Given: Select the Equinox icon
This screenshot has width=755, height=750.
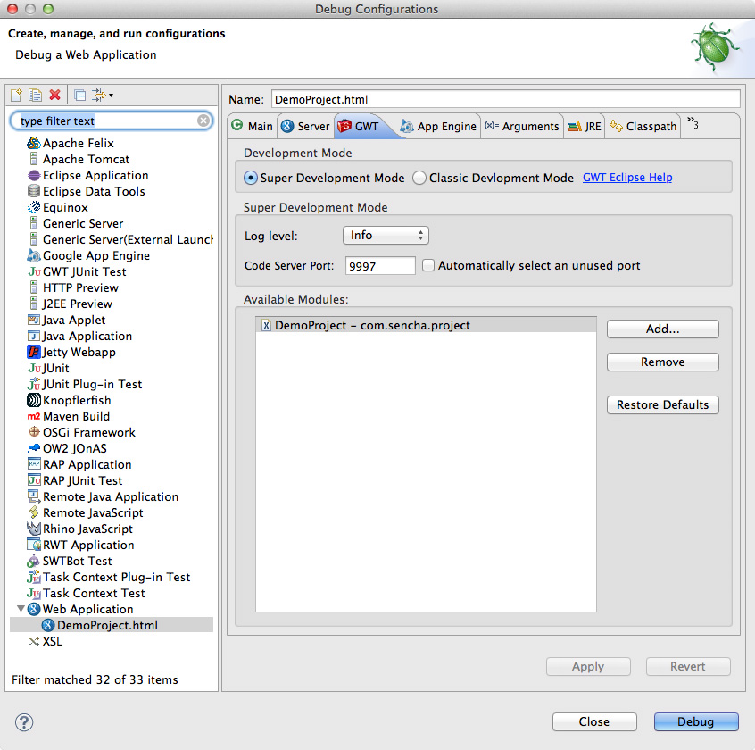Looking at the screenshot, I should 34,207.
